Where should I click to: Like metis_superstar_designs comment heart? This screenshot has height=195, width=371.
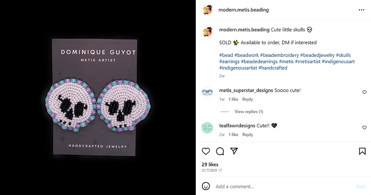[x=364, y=92]
